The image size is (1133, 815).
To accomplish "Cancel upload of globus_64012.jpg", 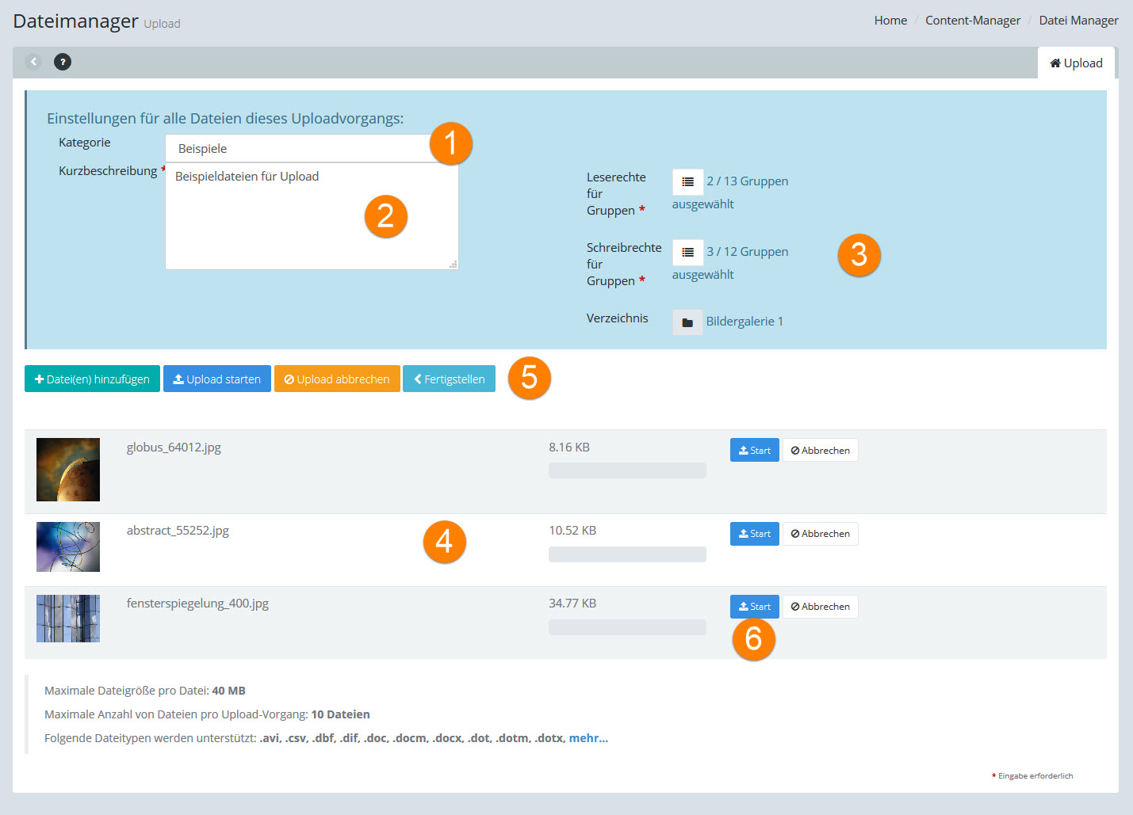I will (x=820, y=451).
